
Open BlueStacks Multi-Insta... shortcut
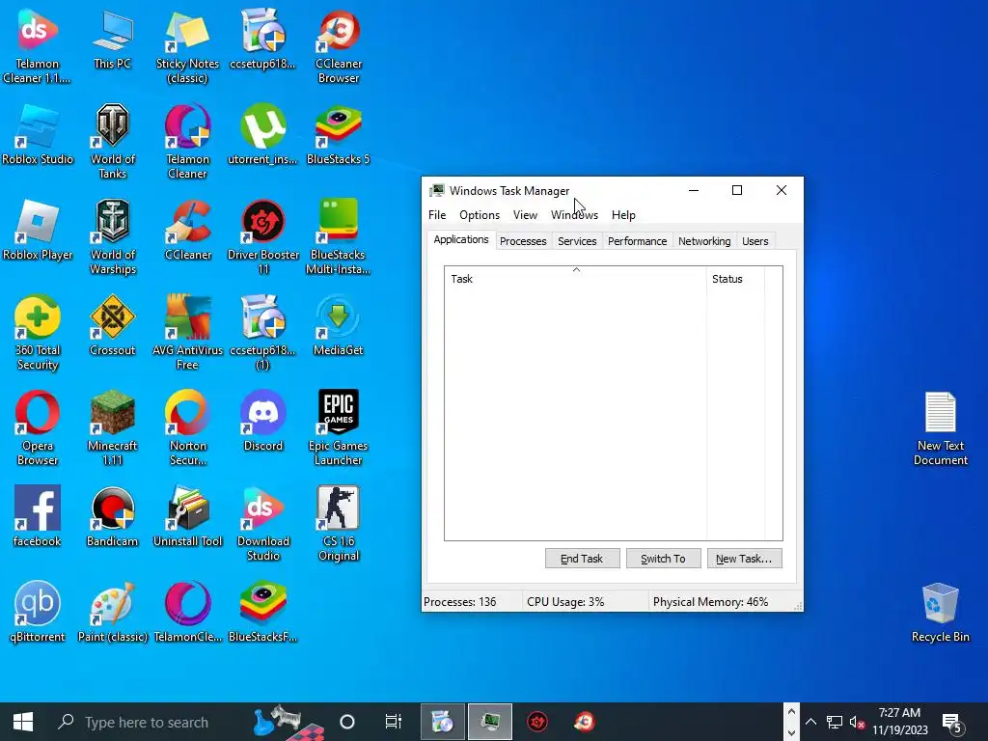[x=339, y=237]
